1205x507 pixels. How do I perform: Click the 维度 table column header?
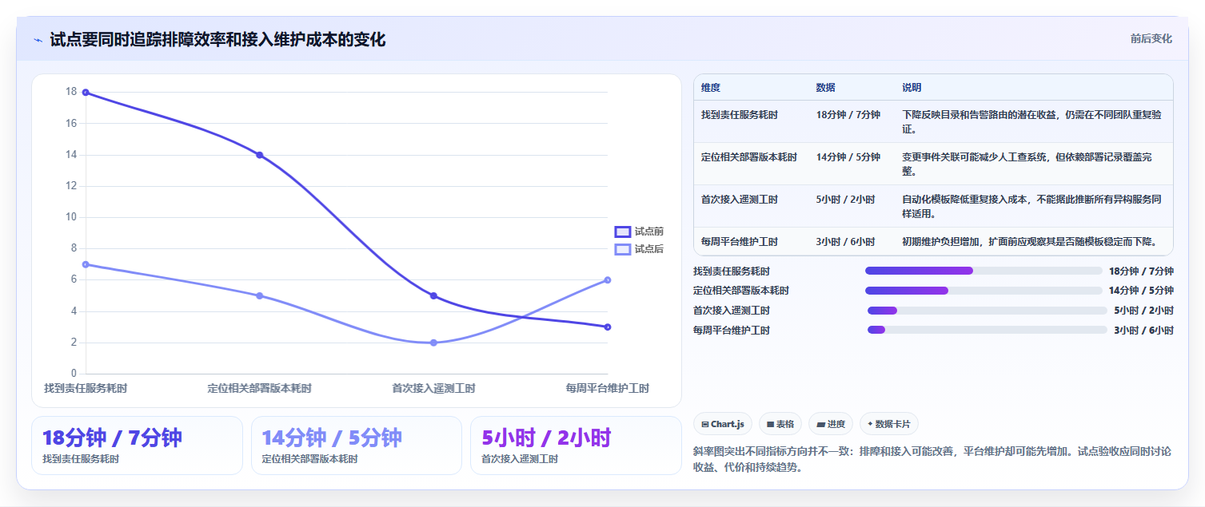click(x=711, y=88)
